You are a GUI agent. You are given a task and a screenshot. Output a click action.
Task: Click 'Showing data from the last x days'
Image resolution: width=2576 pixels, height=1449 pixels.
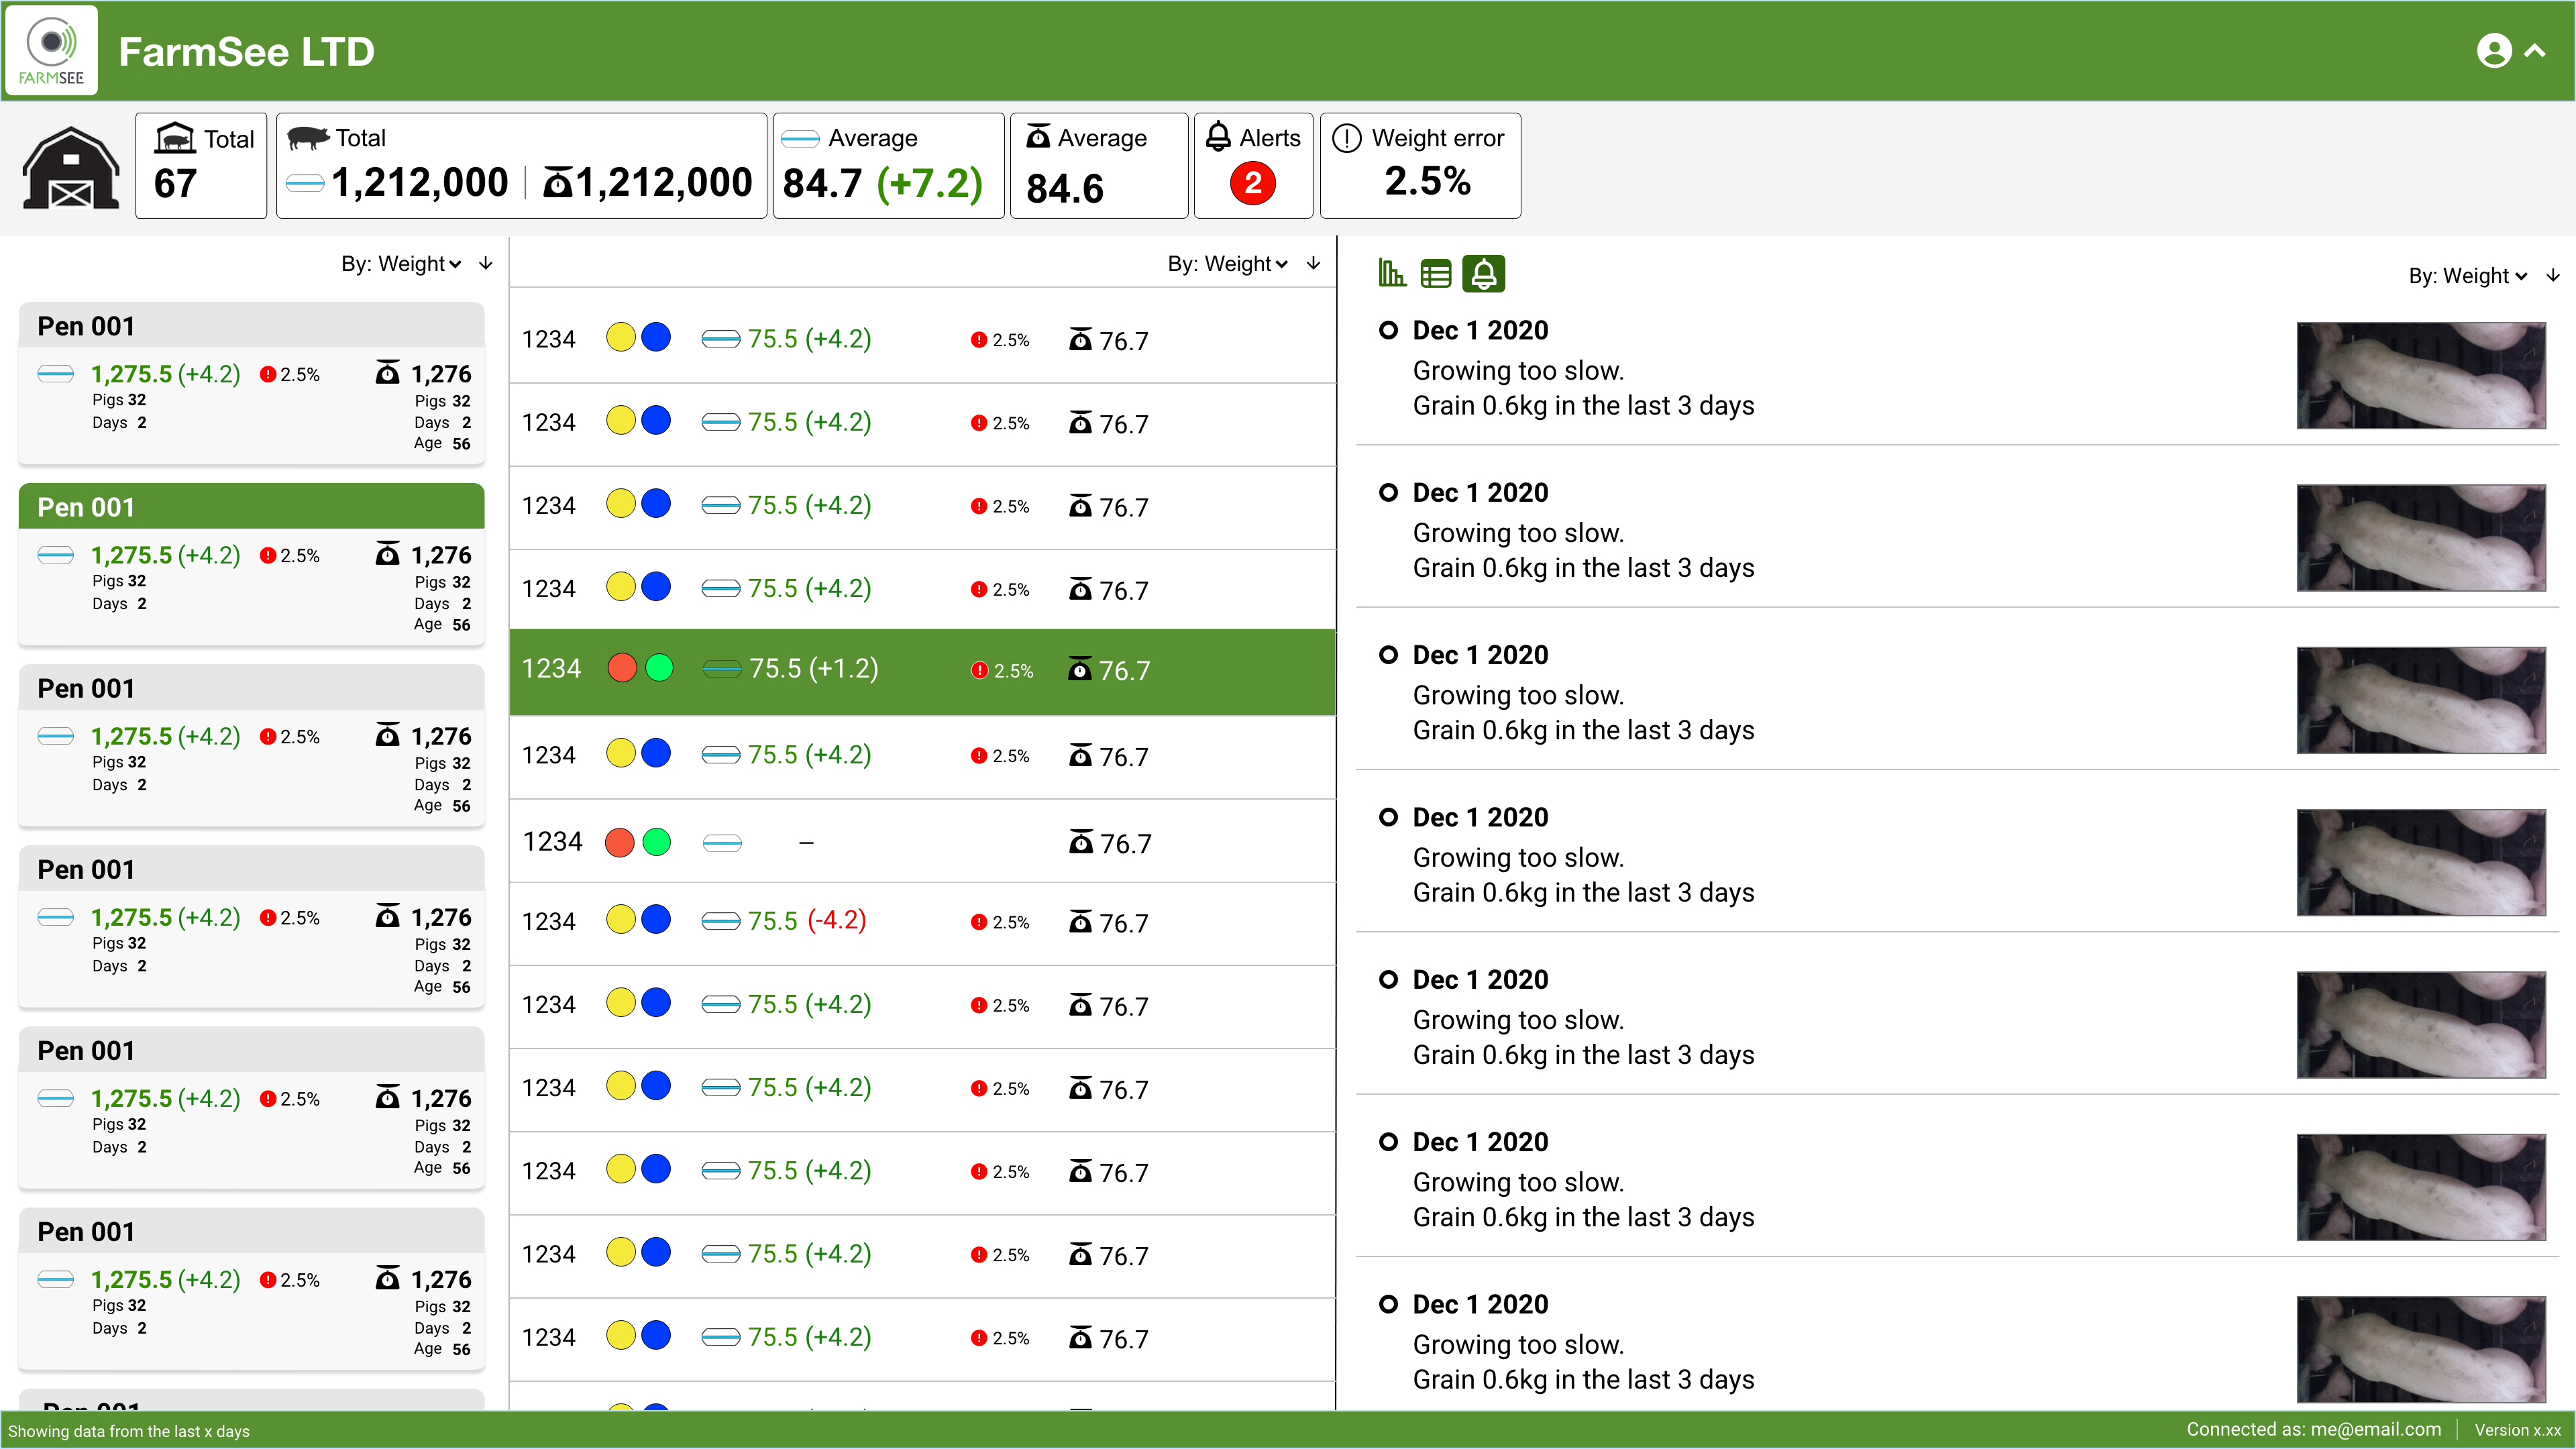[x=129, y=1431]
